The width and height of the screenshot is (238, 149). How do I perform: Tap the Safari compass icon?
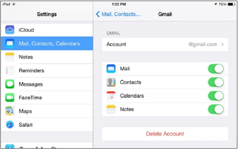(x=10, y=125)
